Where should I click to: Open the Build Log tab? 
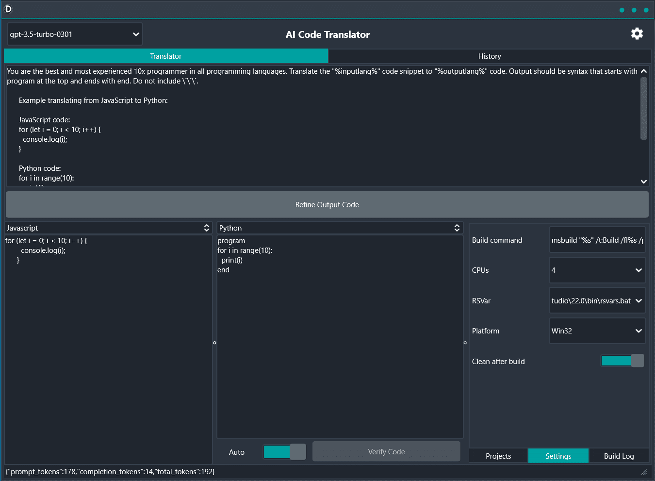pos(619,456)
